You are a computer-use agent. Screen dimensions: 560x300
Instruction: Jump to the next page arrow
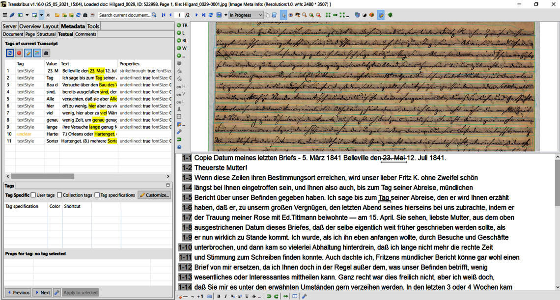point(196,15)
